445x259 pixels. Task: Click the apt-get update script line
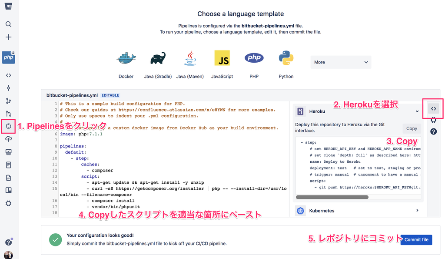145,182
